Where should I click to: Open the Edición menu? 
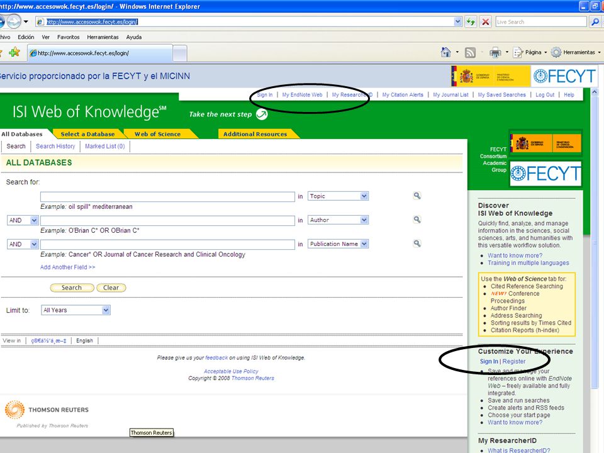pyautogui.click(x=26, y=37)
